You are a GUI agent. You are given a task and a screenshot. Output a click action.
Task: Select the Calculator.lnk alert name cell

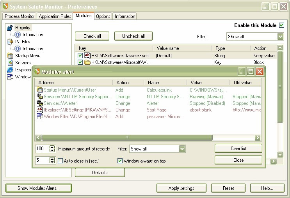pyautogui.click(x=159, y=90)
